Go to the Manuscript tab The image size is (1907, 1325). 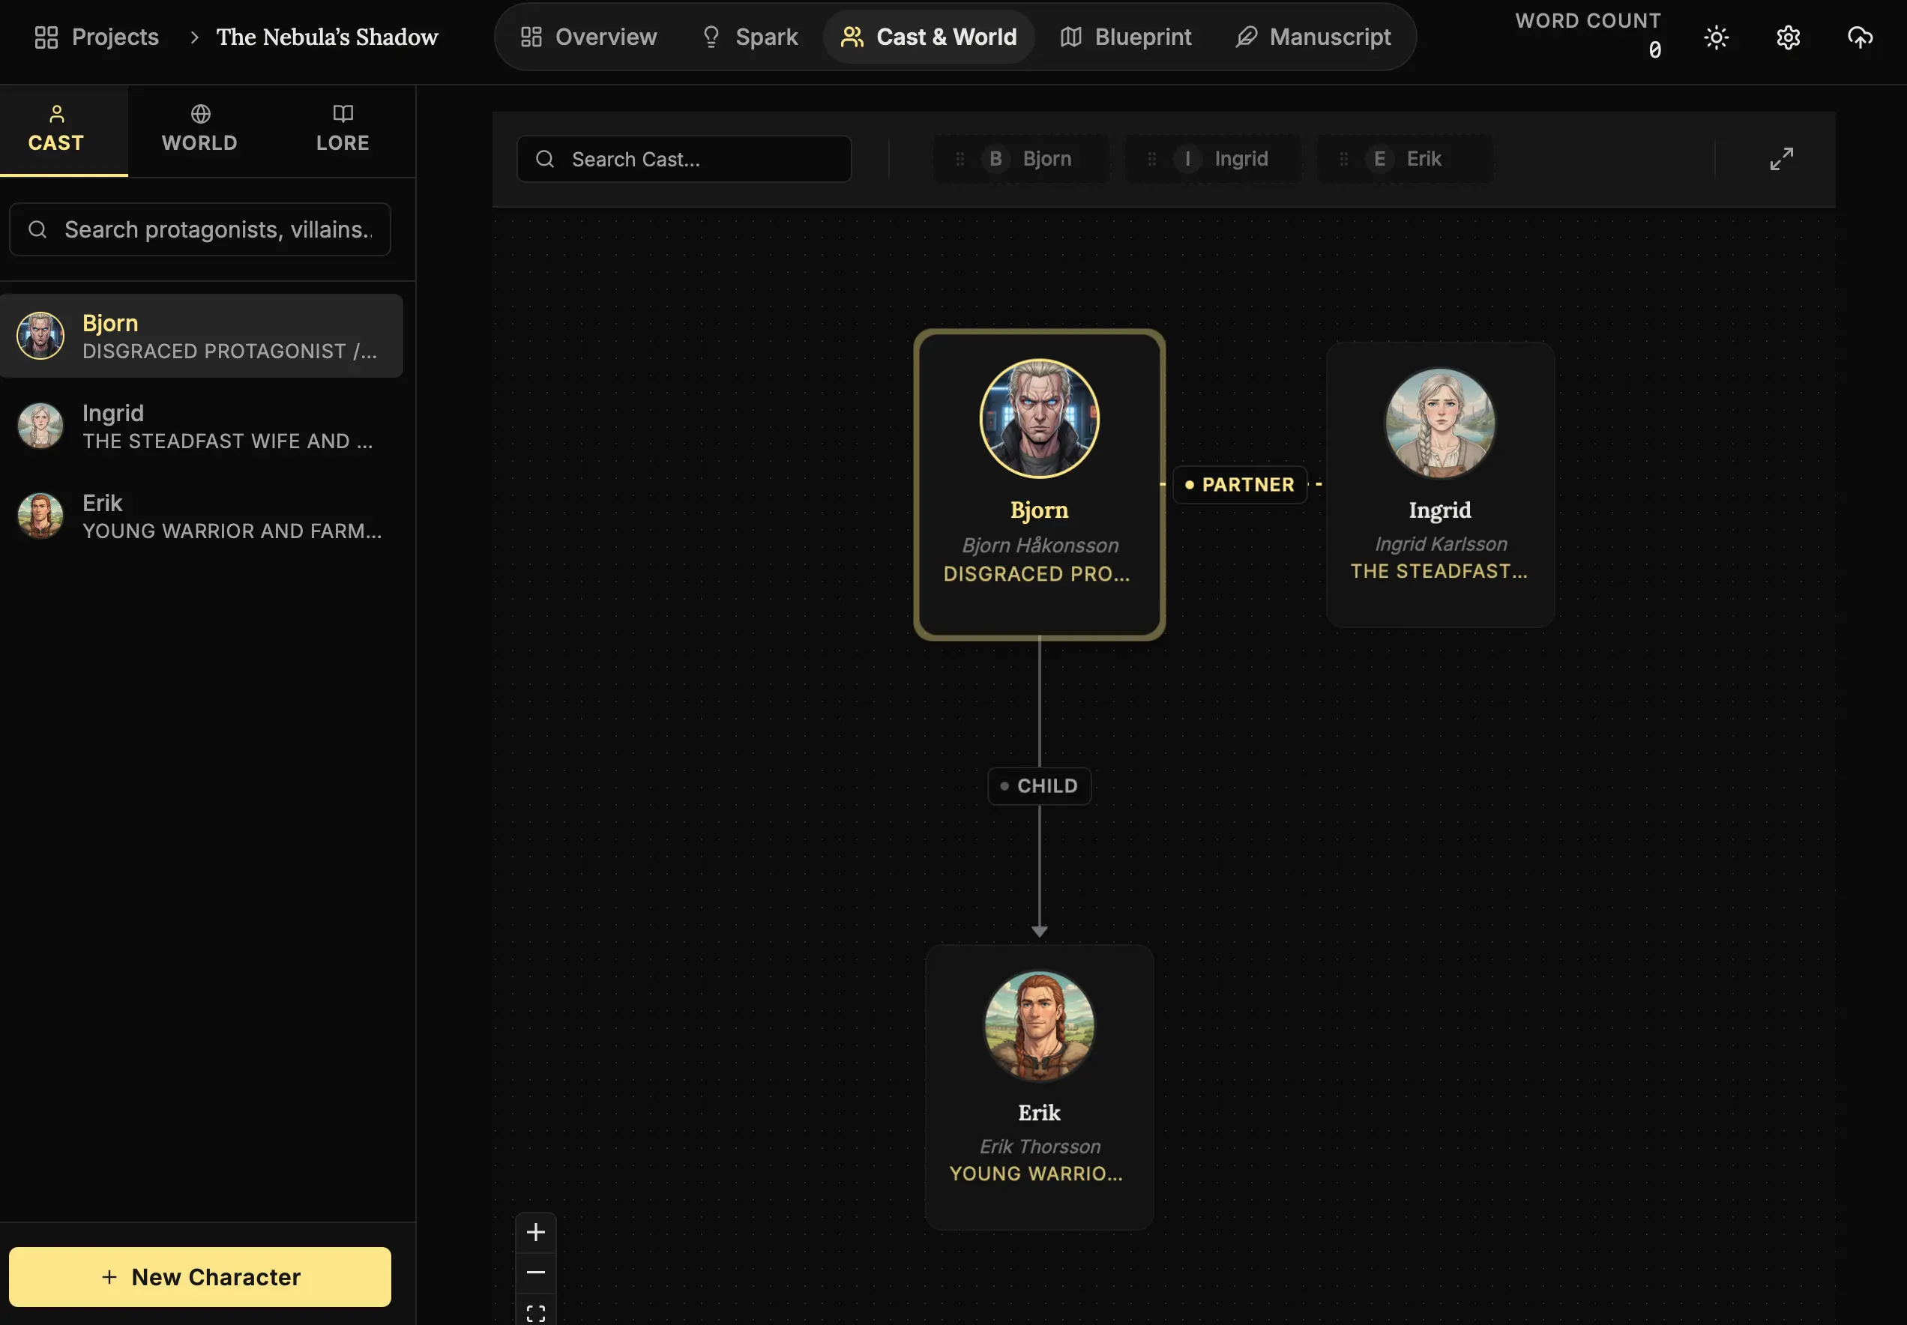(1313, 37)
